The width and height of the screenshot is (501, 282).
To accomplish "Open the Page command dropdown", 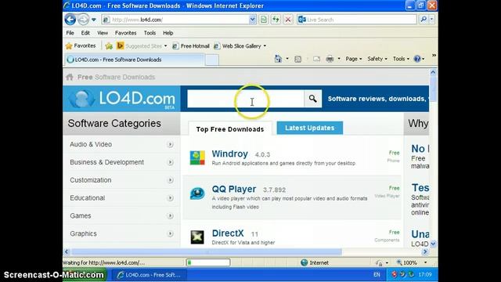I will 353,59.
